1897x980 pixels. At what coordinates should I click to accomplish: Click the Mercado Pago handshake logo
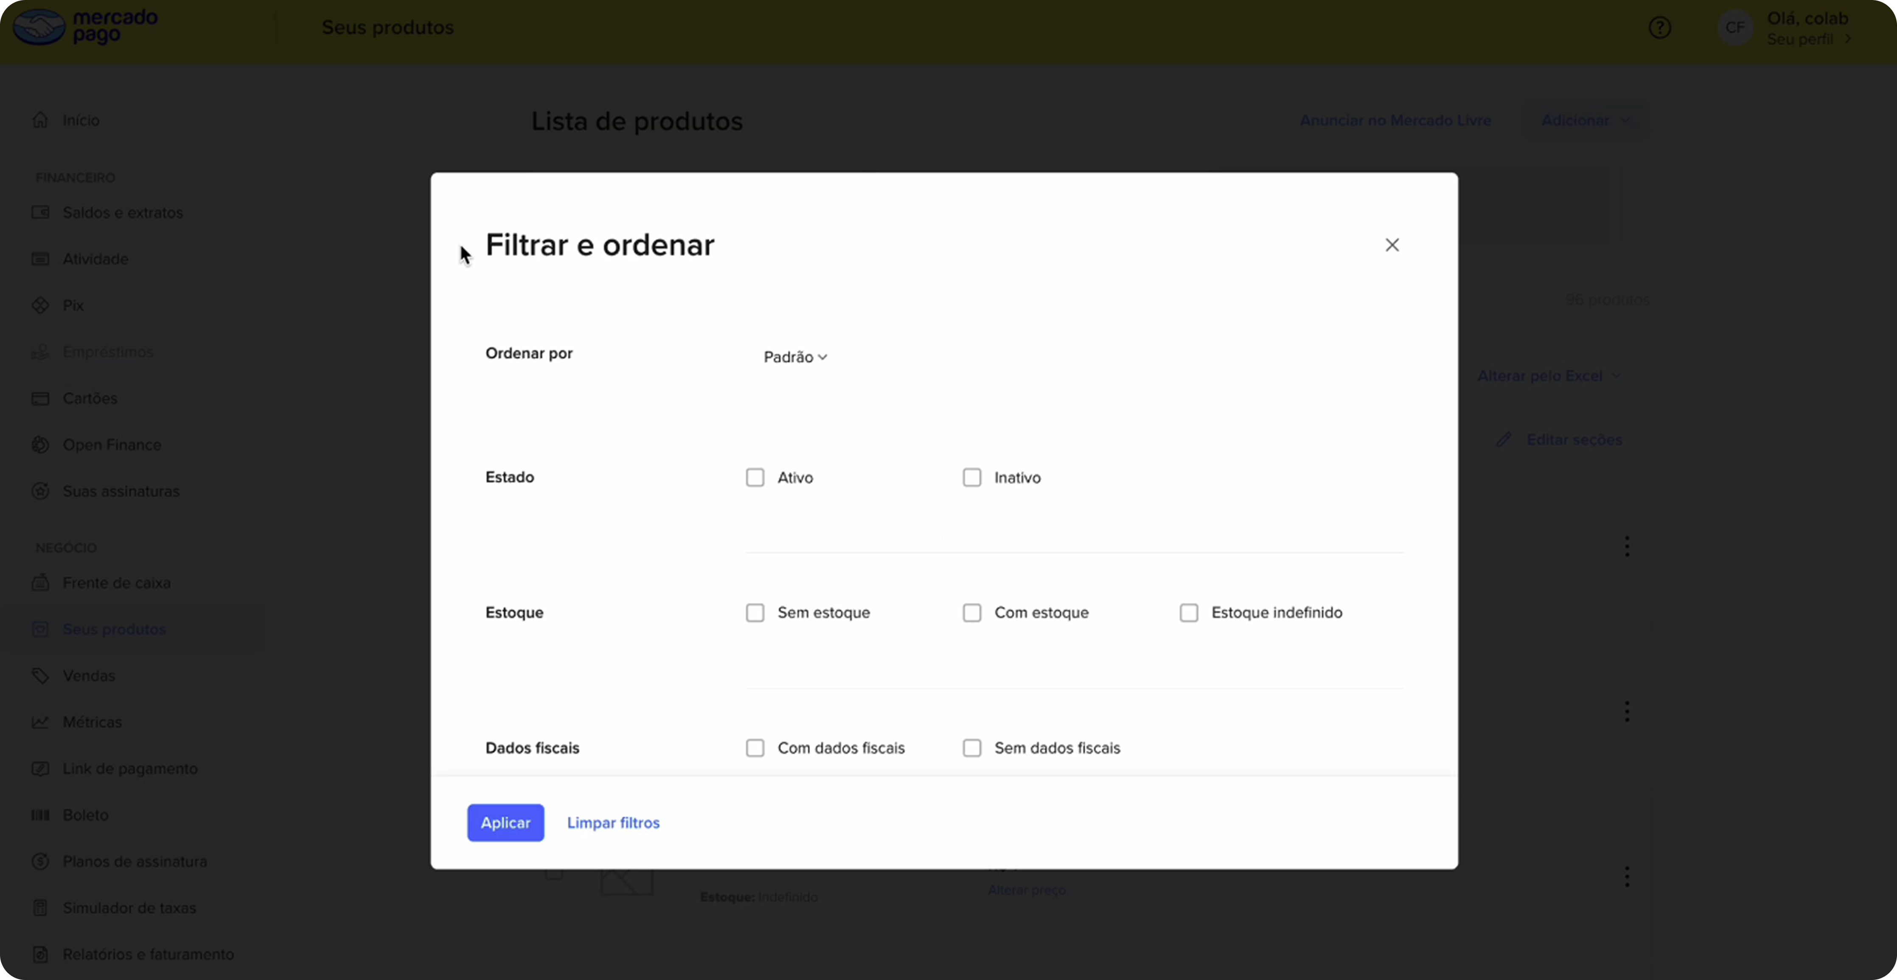[40, 27]
